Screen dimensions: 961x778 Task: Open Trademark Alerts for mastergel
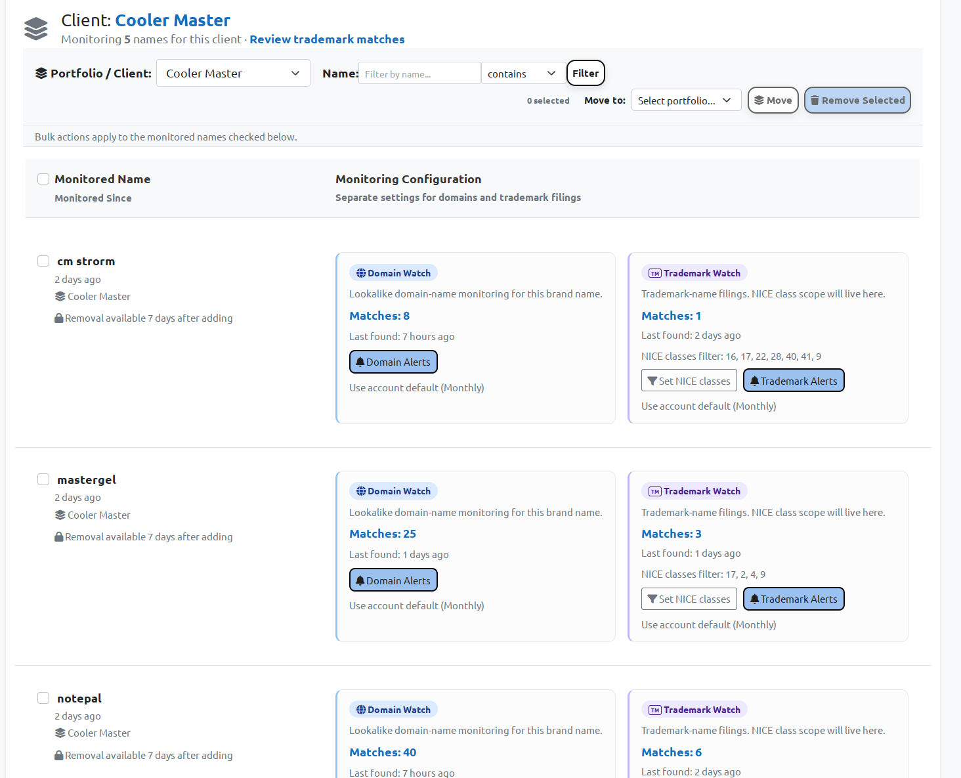[x=794, y=599]
